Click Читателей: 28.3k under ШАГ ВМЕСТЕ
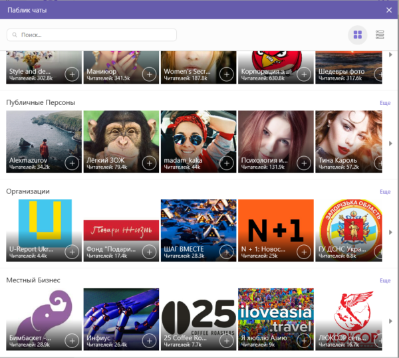This screenshot has height=358, width=399. point(184,256)
